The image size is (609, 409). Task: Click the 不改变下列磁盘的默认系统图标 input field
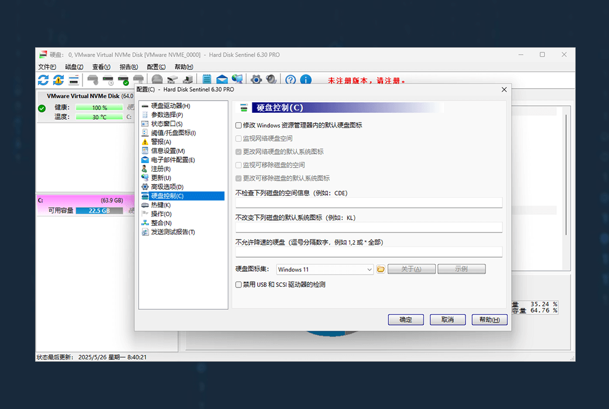click(x=369, y=227)
